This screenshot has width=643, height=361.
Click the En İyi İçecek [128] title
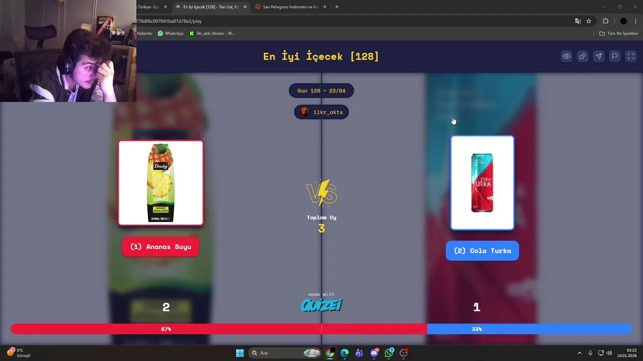pyautogui.click(x=321, y=56)
